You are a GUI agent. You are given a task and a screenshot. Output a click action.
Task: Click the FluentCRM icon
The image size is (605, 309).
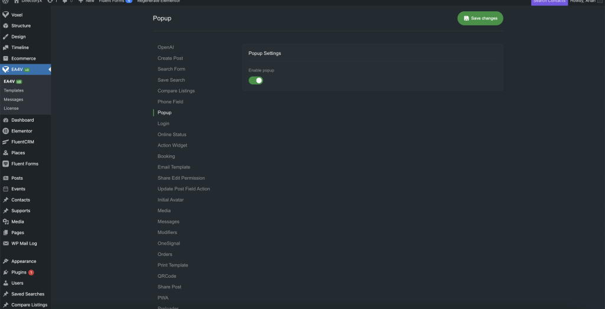pos(5,142)
